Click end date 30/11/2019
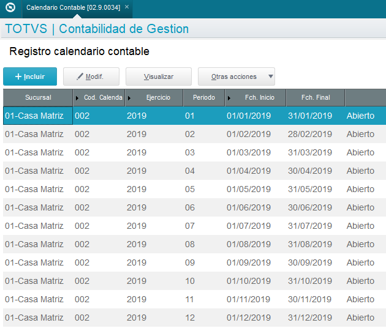 pos(310,299)
